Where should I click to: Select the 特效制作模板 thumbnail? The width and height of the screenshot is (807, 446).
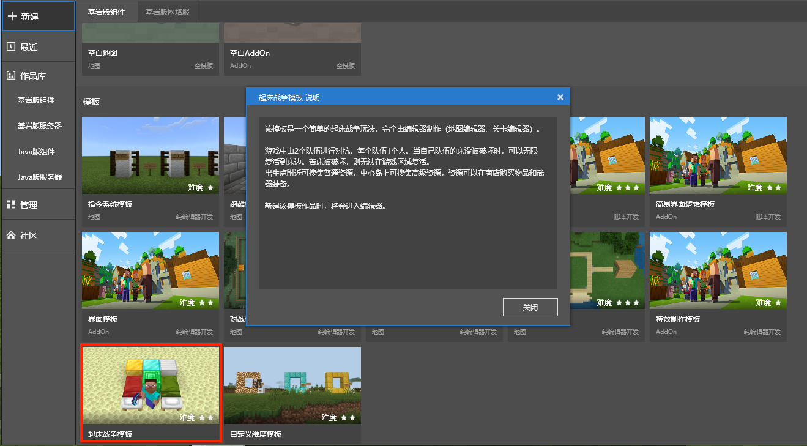pos(718,270)
